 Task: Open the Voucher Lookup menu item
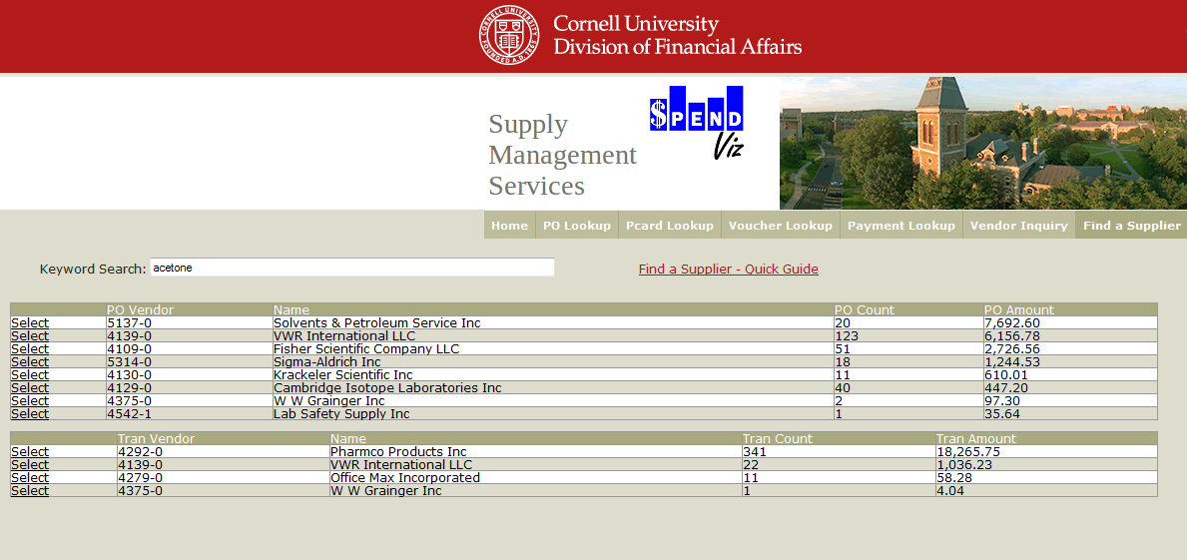[781, 226]
